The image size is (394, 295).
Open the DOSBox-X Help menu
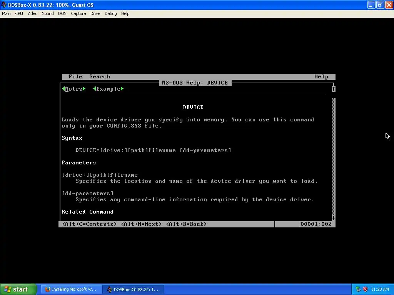pos(125,13)
